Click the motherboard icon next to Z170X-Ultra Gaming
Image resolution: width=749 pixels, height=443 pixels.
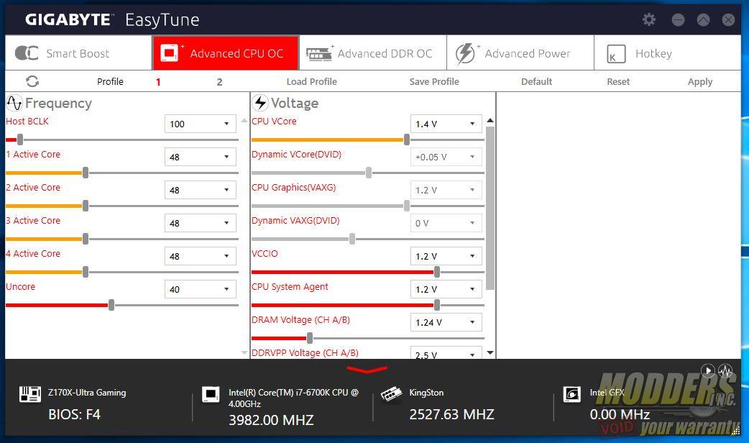pos(29,394)
